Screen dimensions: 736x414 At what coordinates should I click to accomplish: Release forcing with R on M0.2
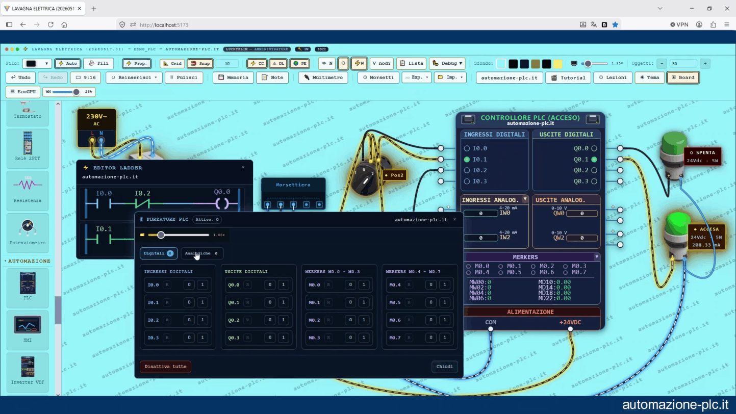[328, 320]
